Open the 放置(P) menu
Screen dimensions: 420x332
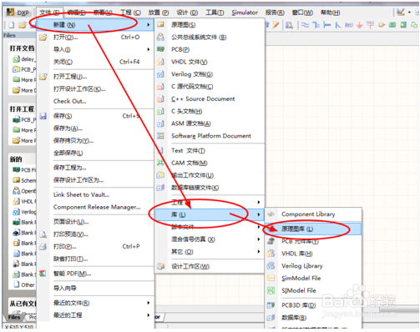click(159, 13)
